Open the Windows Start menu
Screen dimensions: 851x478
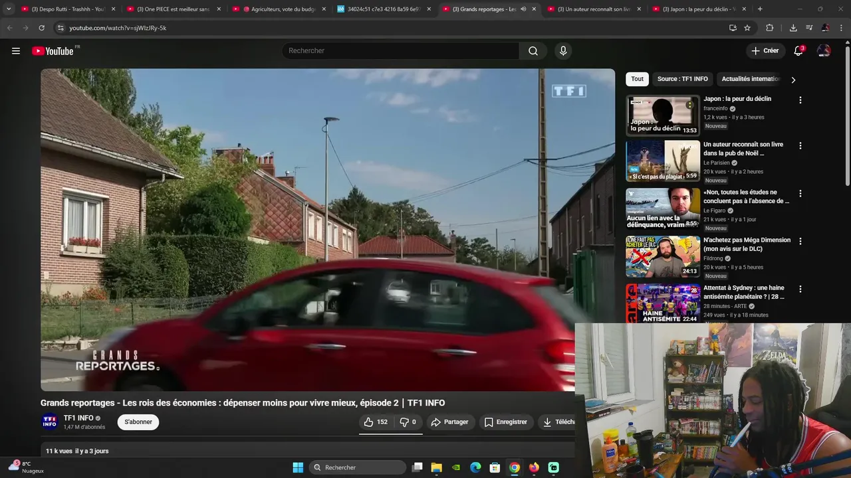click(x=298, y=467)
